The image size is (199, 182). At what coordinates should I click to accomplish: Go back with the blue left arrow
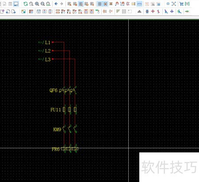coord(56,4)
